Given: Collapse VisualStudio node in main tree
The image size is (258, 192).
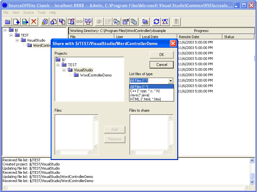Looking at the screenshot, I should point(17,40).
